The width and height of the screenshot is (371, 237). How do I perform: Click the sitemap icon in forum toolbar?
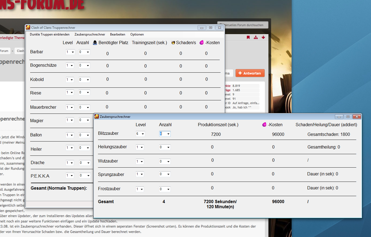pos(256,37)
